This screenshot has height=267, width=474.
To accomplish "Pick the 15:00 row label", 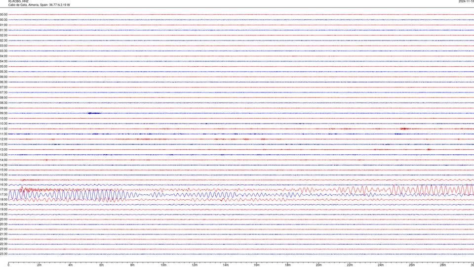I will [x=3, y=170].
